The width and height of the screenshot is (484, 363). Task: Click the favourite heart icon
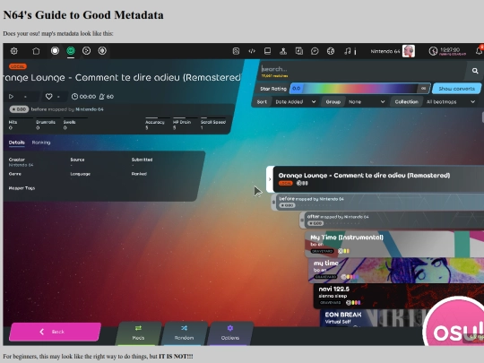point(48,97)
